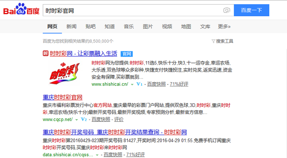Select the 网页 tab

(x=52, y=26)
